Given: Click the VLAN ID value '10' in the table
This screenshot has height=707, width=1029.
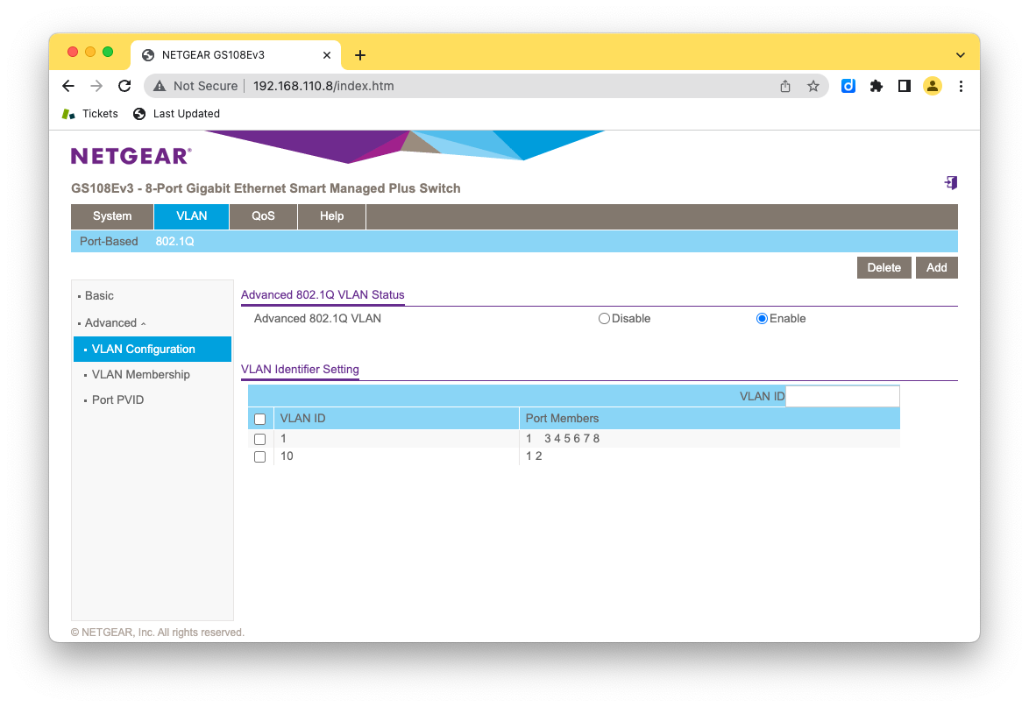Looking at the screenshot, I should (287, 456).
